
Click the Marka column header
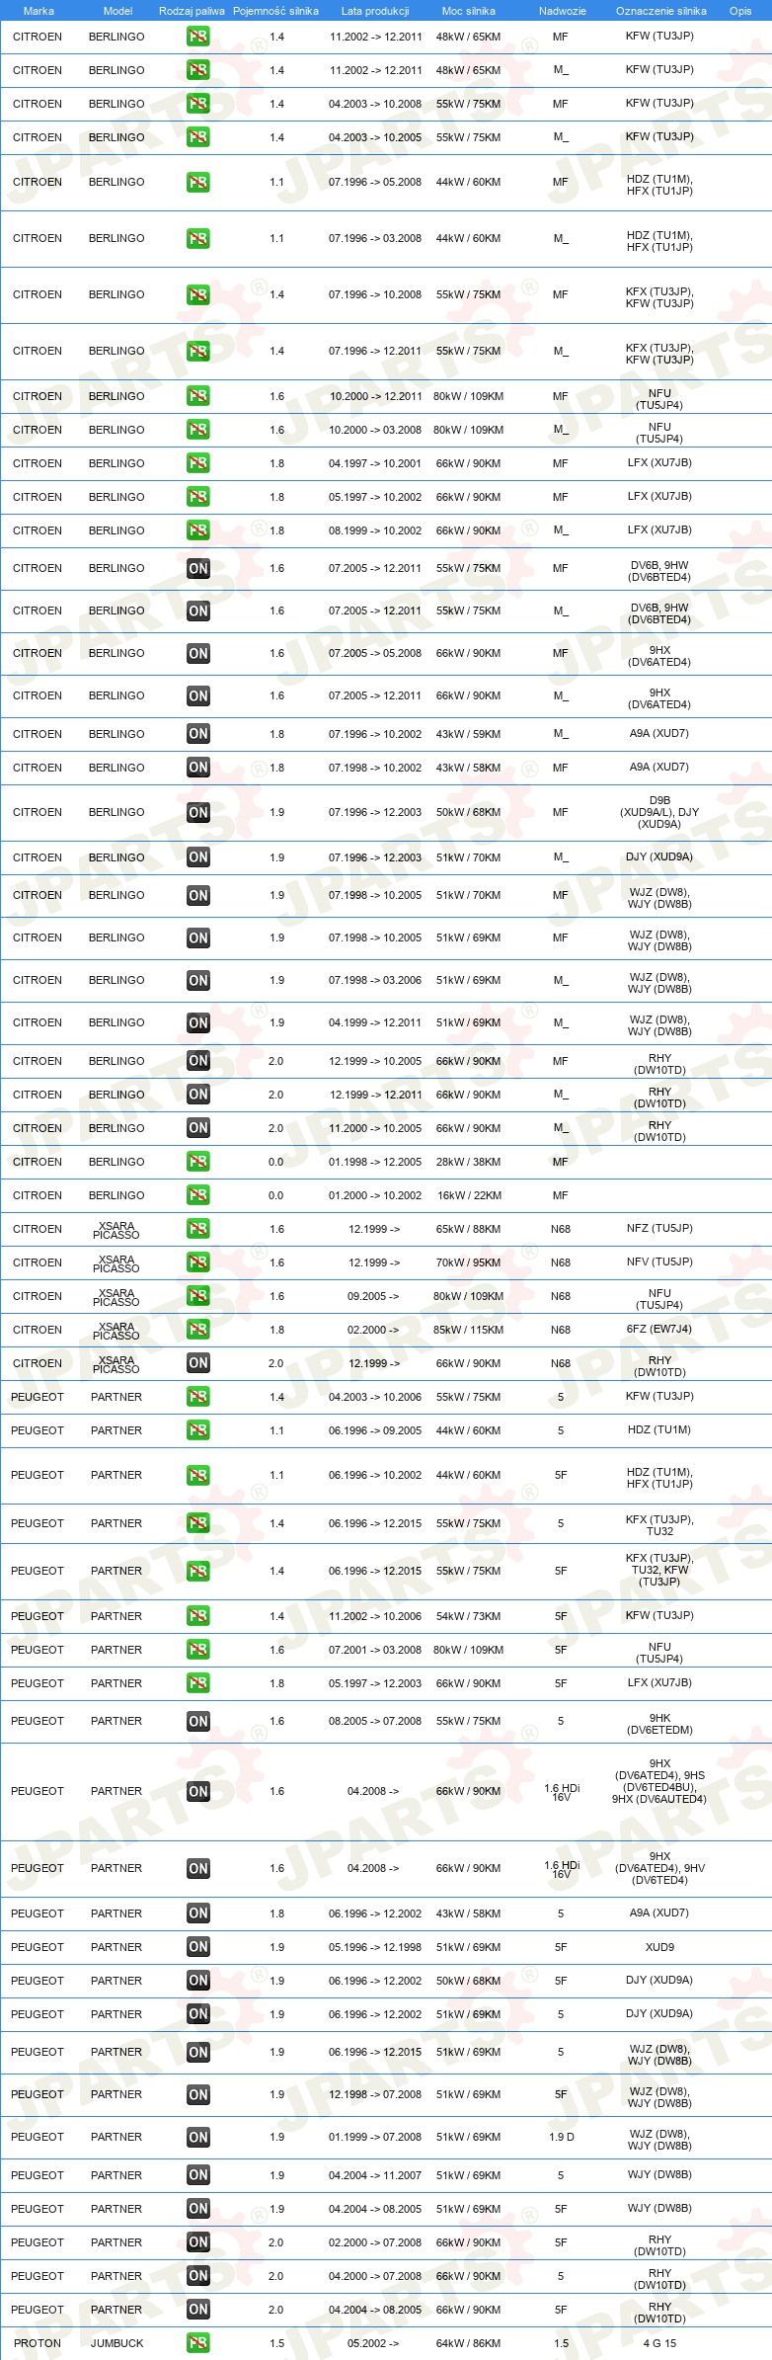pos(39,11)
